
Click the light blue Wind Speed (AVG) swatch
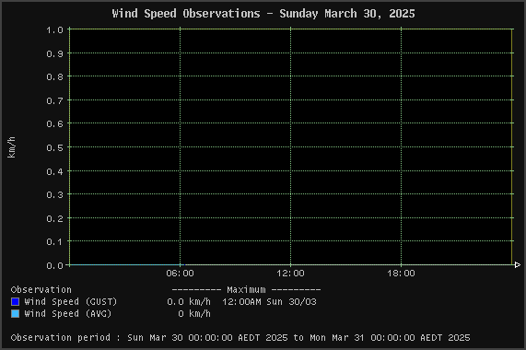point(15,313)
